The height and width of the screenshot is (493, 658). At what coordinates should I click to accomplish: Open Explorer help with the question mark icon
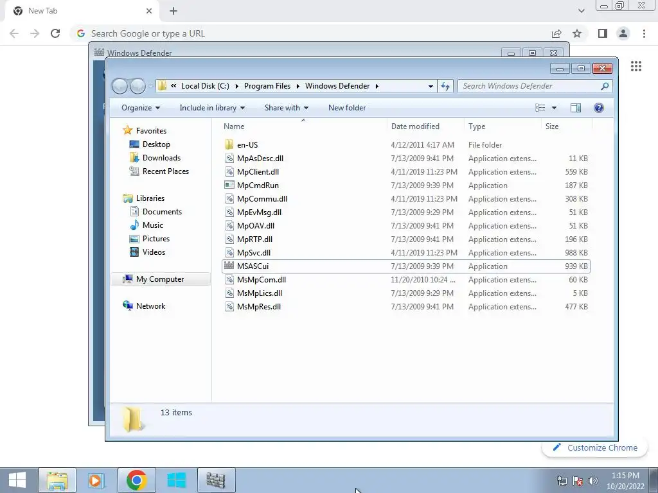pos(599,108)
